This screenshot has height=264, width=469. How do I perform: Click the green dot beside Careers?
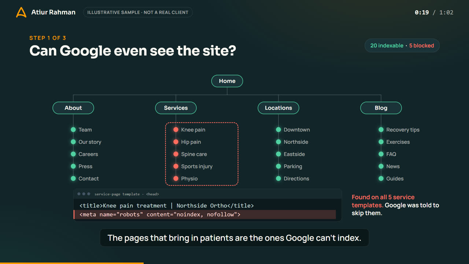pos(73,154)
